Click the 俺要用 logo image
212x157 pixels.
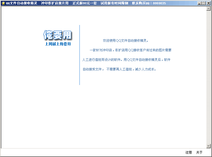coord(58,35)
